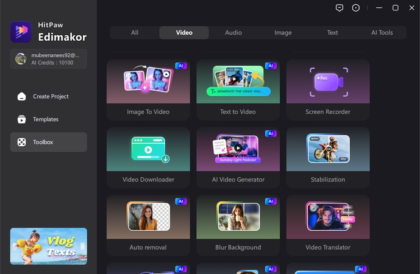
Task: Select the Image category tab
Action: [283, 33]
